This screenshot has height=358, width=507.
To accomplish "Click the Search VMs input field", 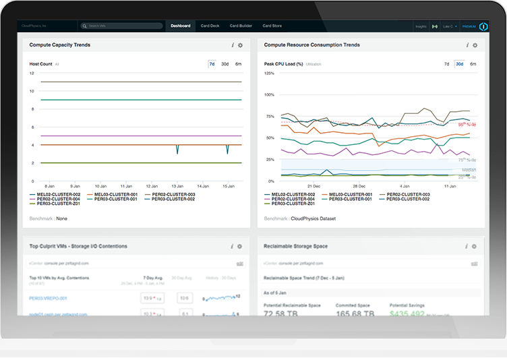I will pyautogui.click(x=121, y=26).
